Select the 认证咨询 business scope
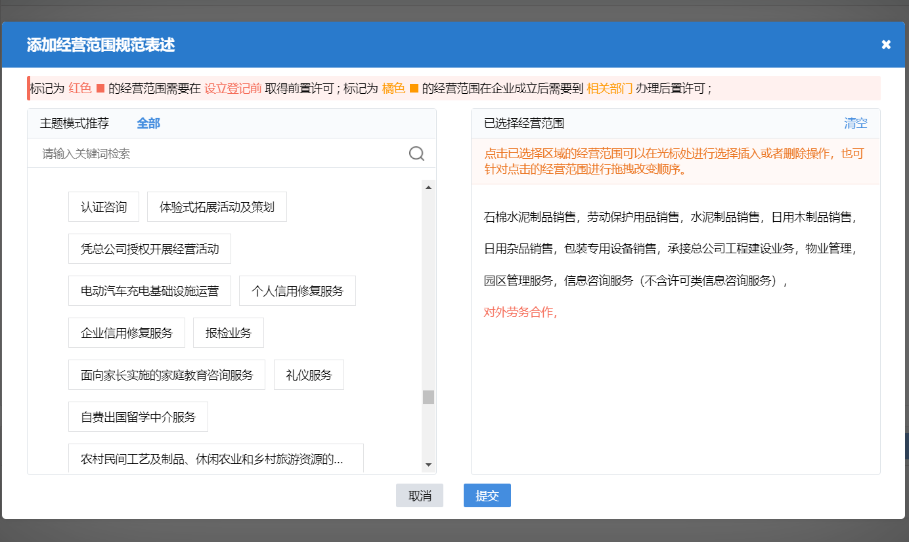This screenshot has width=909, height=542. pos(103,206)
